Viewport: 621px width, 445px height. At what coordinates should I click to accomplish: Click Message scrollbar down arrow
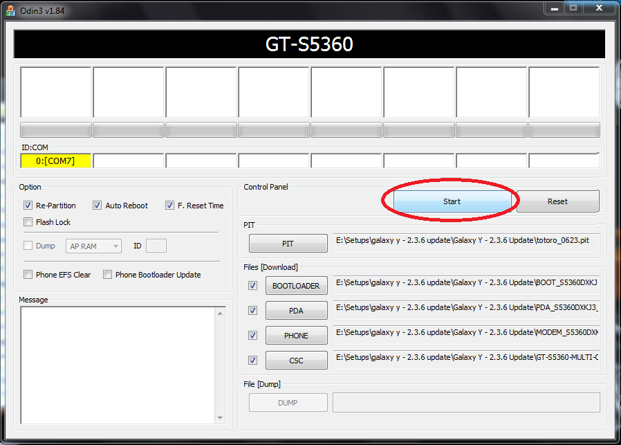(220, 417)
